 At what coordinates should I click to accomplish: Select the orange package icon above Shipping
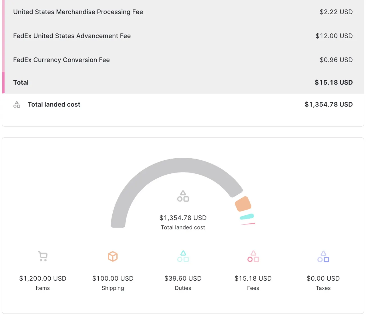(x=113, y=256)
